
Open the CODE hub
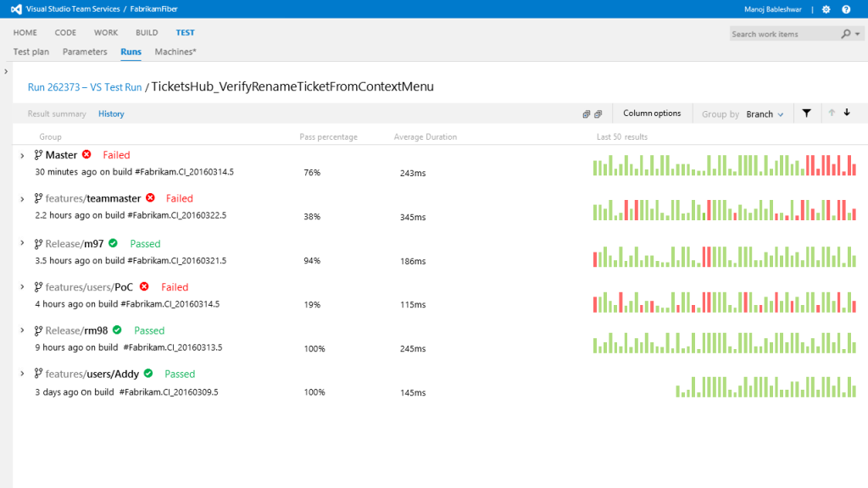click(x=65, y=33)
